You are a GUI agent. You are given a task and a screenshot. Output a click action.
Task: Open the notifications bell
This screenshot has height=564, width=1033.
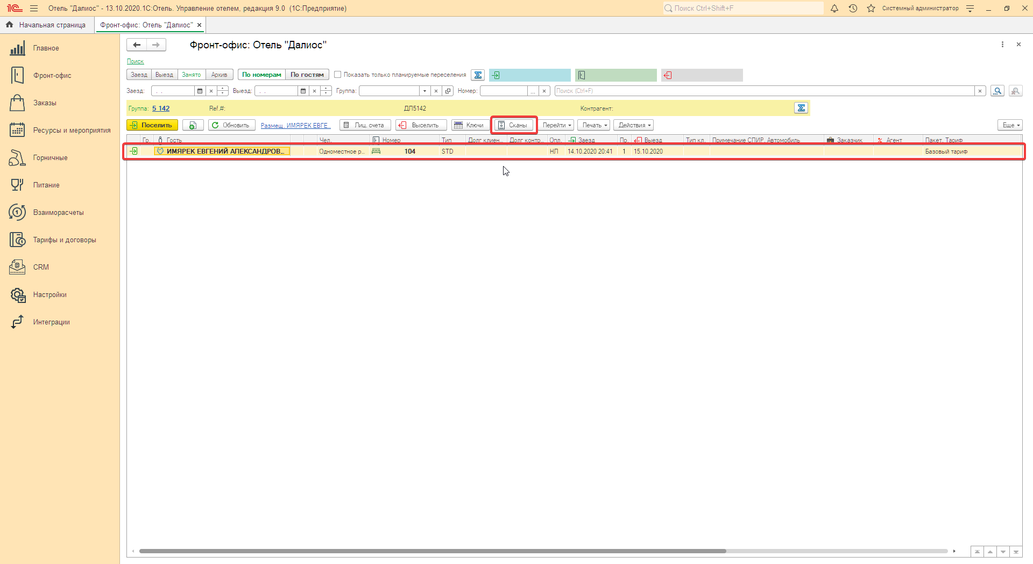click(x=834, y=9)
